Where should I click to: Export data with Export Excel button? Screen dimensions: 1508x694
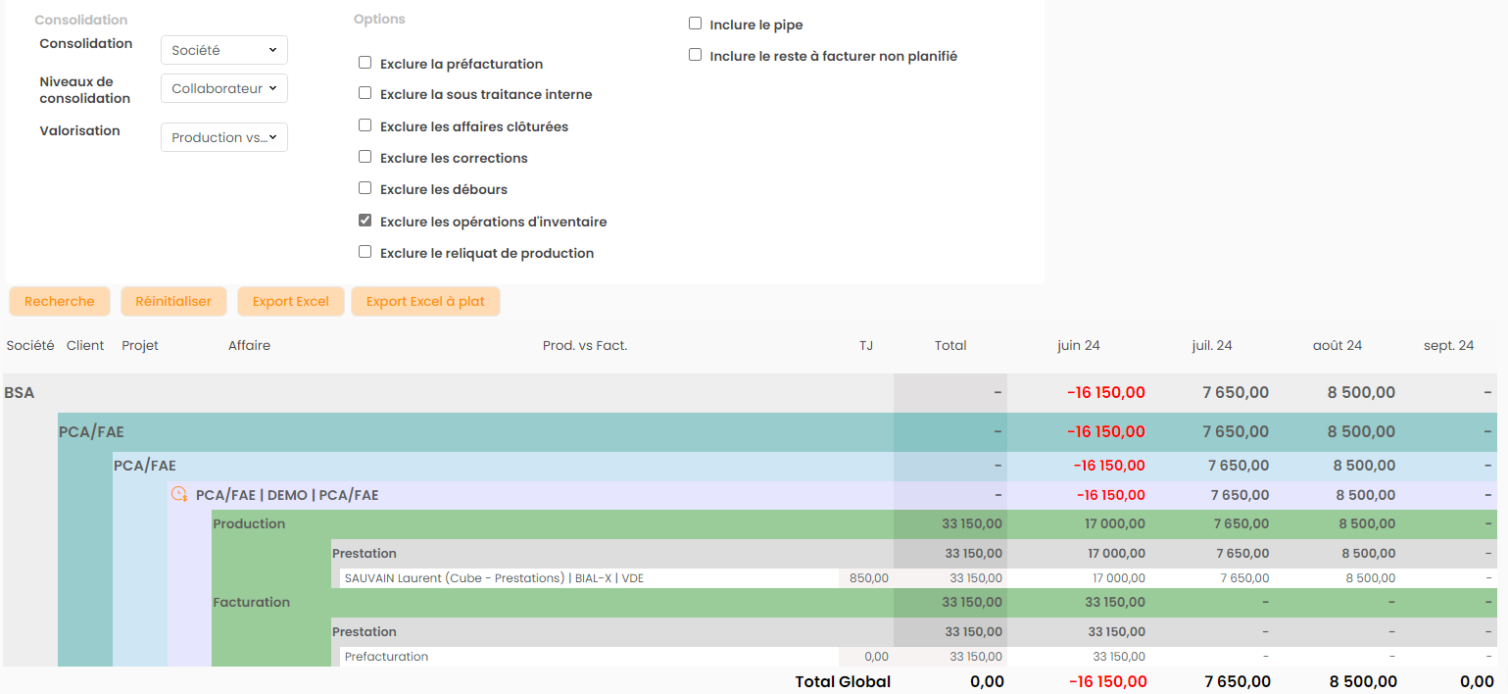point(290,301)
